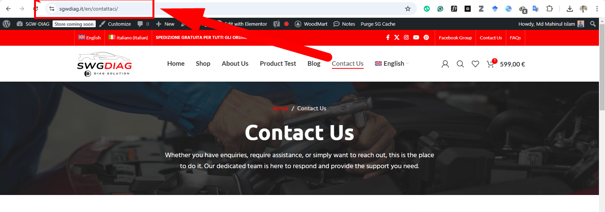Open the X (Twitter) social icon
Viewport: 605px width, 212px height.
click(397, 37)
